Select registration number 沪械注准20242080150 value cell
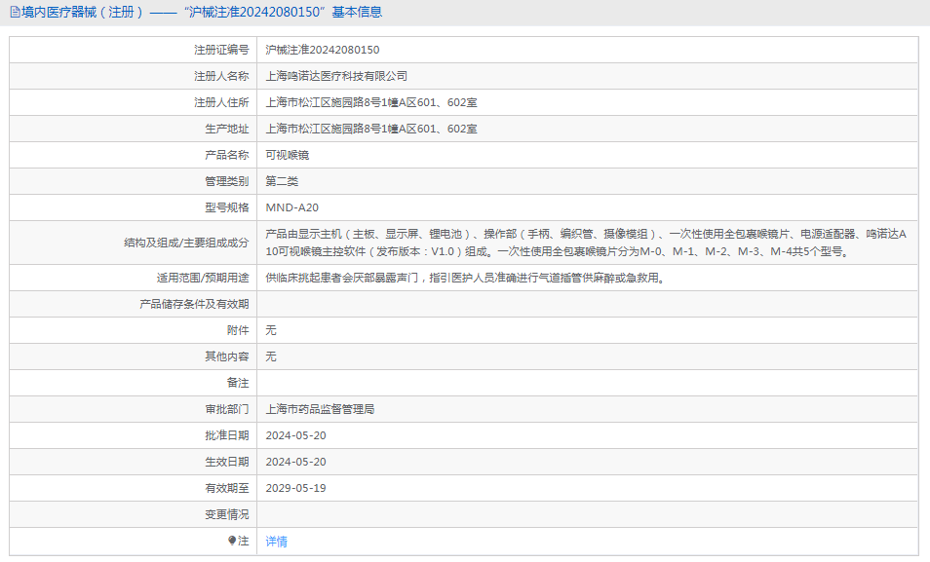The width and height of the screenshot is (930, 562). coord(587,50)
